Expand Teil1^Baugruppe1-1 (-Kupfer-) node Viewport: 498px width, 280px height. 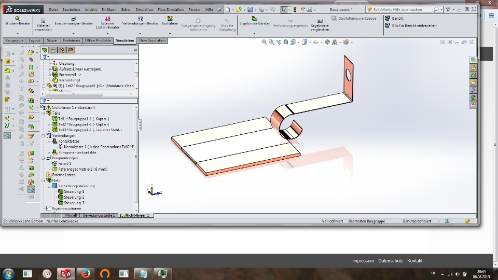click(x=49, y=119)
